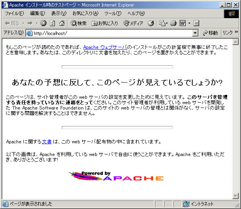Image resolution: width=241 pixels, height=209 pixels.
Task: Open the 検索 search pane
Action: (79, 23)
